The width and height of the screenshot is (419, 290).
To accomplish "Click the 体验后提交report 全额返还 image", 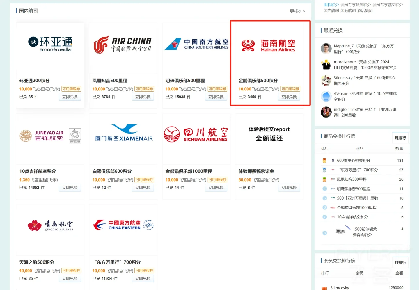I will (269, 134).
